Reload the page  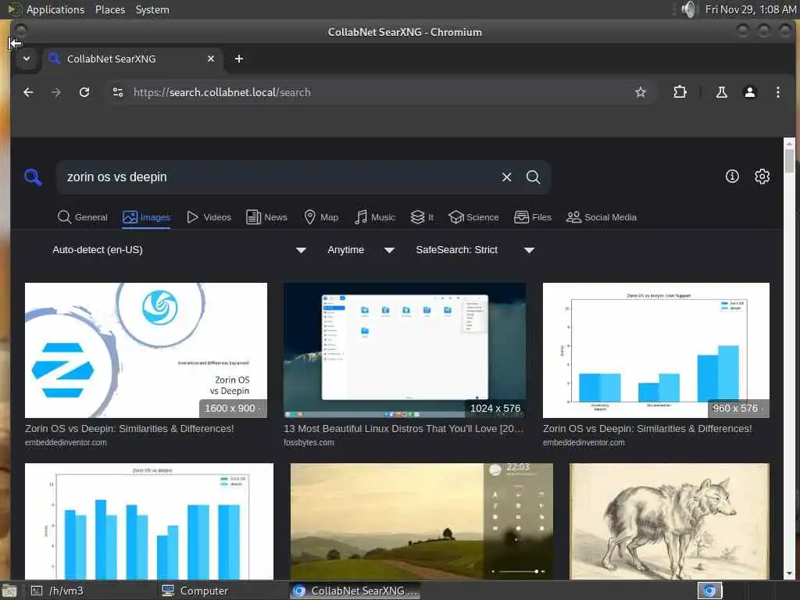coord(84,92)
